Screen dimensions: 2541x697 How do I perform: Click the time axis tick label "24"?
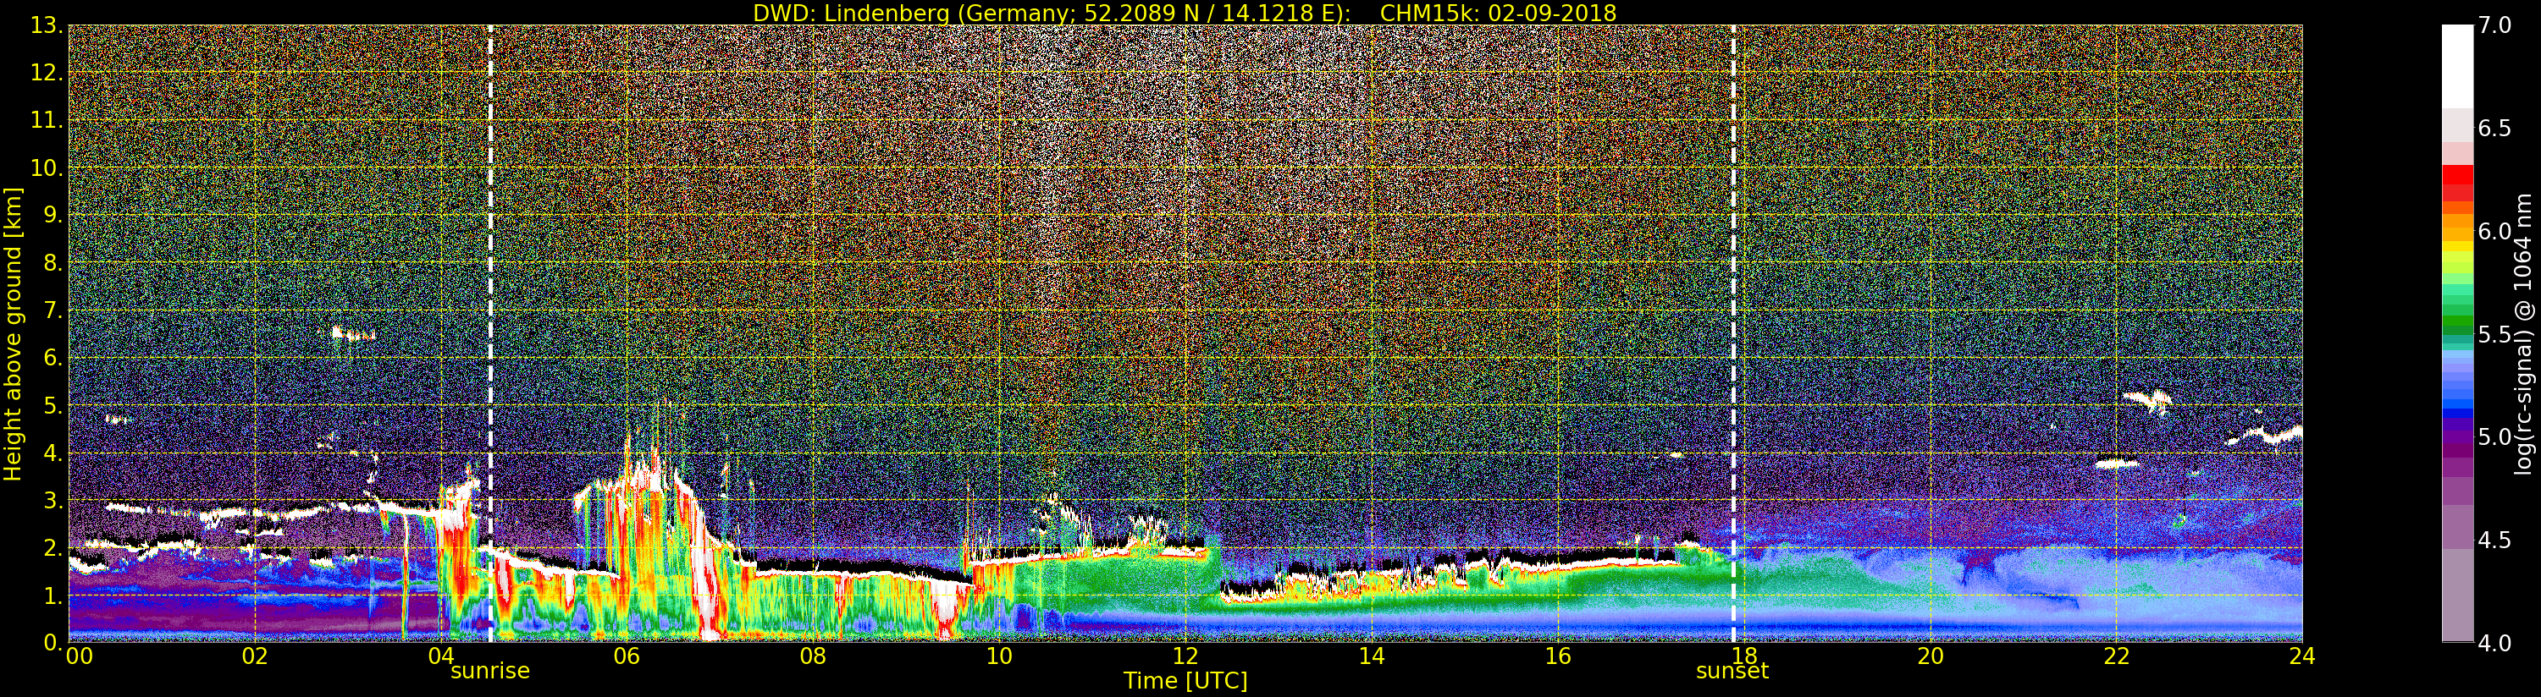pyautogui.click(x=2302, y=656)
